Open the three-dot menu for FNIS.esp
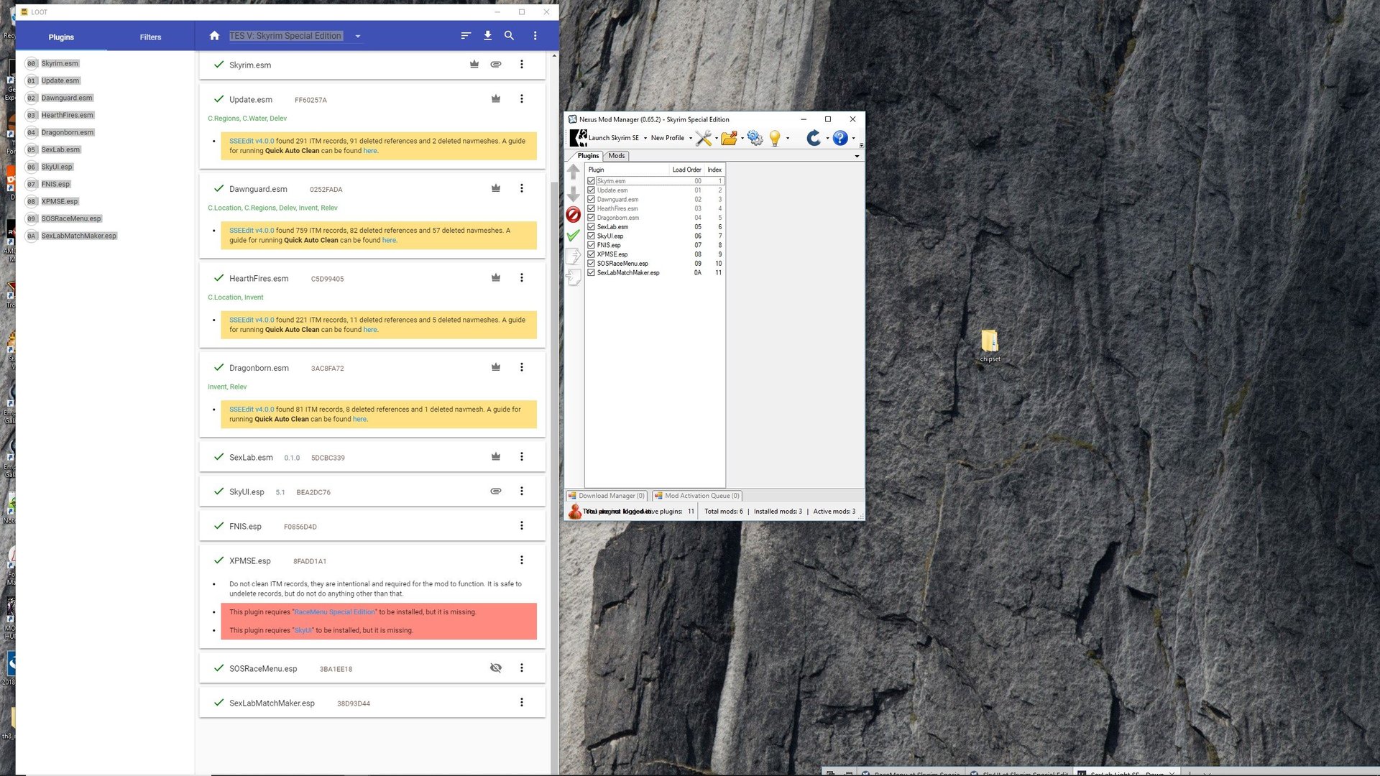The width and height of the screenshot is (1380, 776). click(522, 526)
